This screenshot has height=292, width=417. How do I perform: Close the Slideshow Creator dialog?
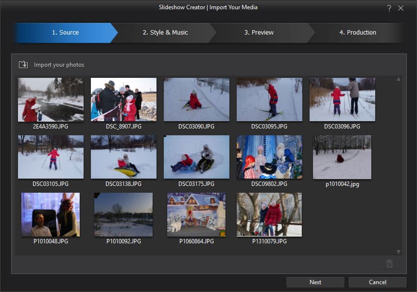pyautogui.click(x=401, y=8)
